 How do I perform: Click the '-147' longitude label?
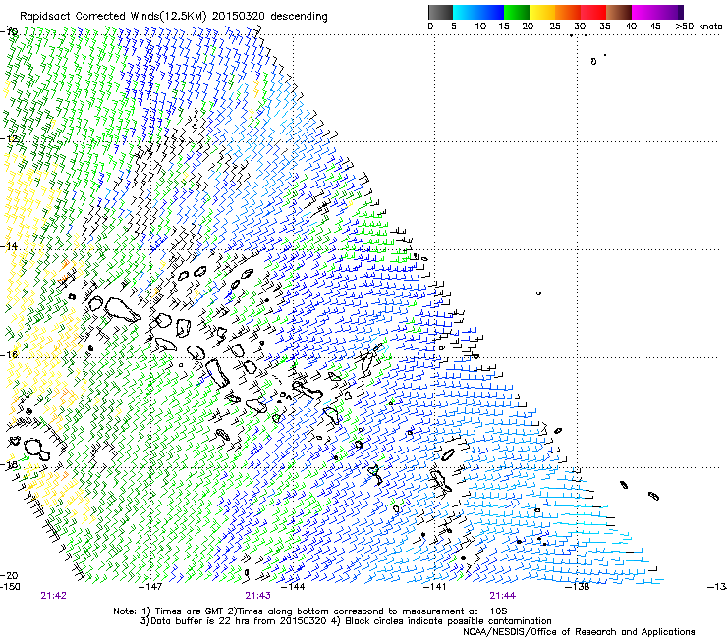[150, 587]
